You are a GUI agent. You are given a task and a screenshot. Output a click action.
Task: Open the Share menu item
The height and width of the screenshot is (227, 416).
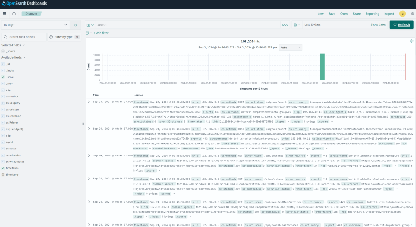click(x=356, y=14)
